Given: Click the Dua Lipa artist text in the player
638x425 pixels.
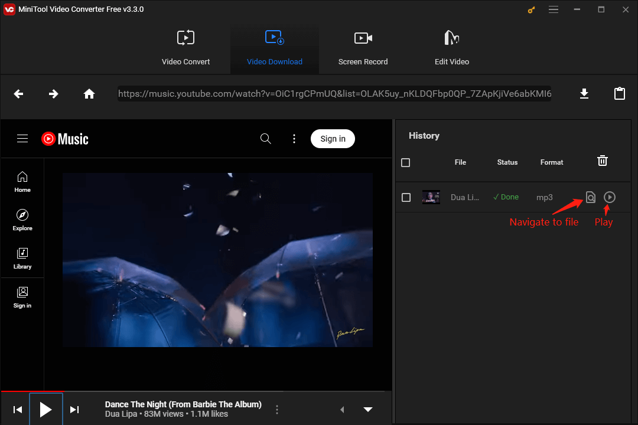Looking at the screenshot, I should (x=121, y=414).
